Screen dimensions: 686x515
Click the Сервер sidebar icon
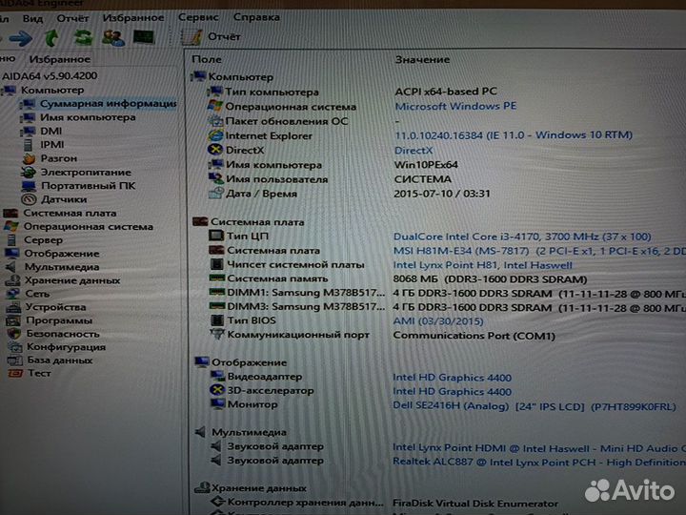(11, 240)
